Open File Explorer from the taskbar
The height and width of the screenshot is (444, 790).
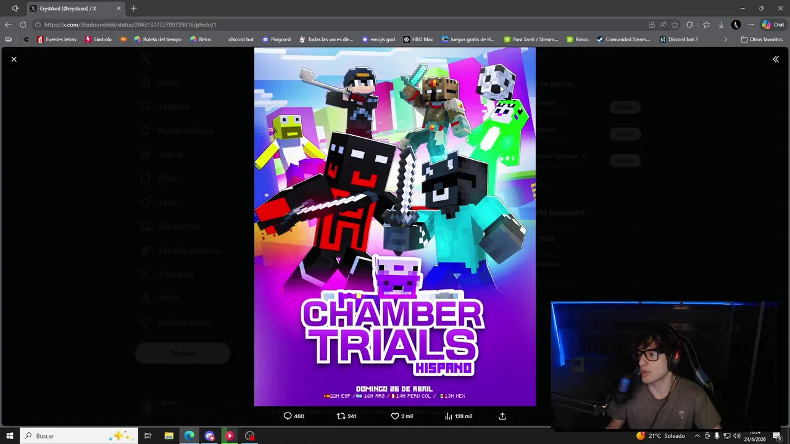point(168,436)
